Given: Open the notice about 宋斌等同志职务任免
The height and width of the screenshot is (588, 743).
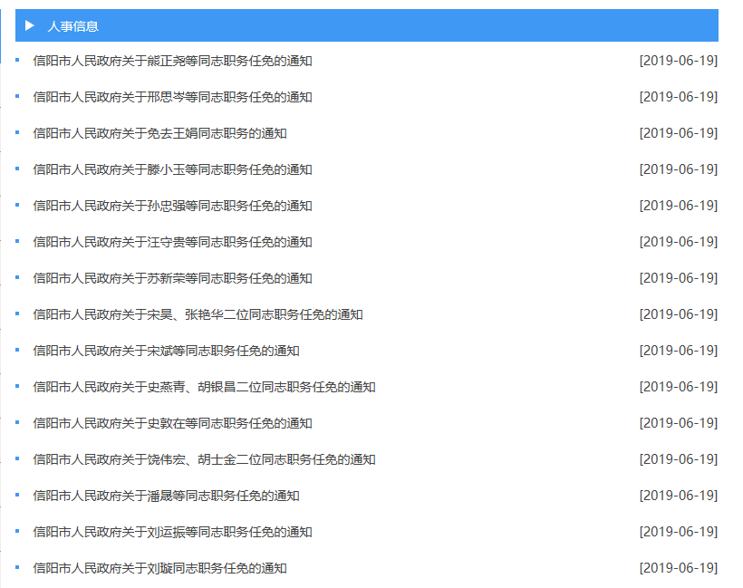Looking at the screenshot, I should (167, 351).
